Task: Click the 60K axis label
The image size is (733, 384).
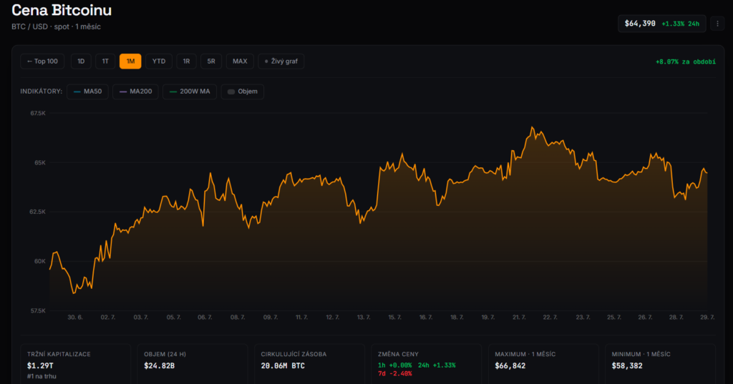Action: [40, 261]
